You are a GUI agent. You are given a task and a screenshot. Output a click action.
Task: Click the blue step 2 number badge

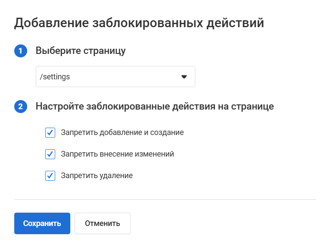20,106
